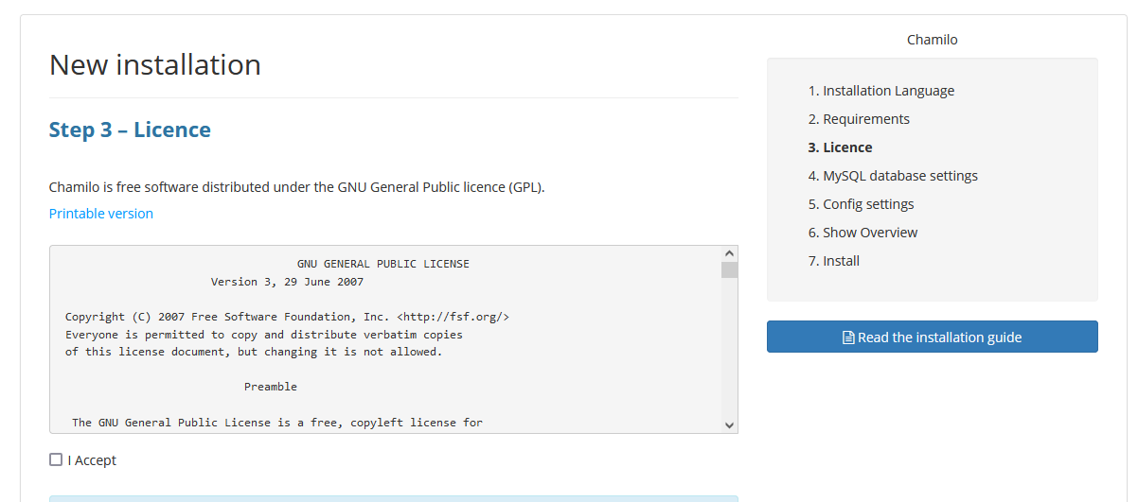1138x502 pixels.
Task: Click the document icon on the installation guide button
Action: pos(848,338)
